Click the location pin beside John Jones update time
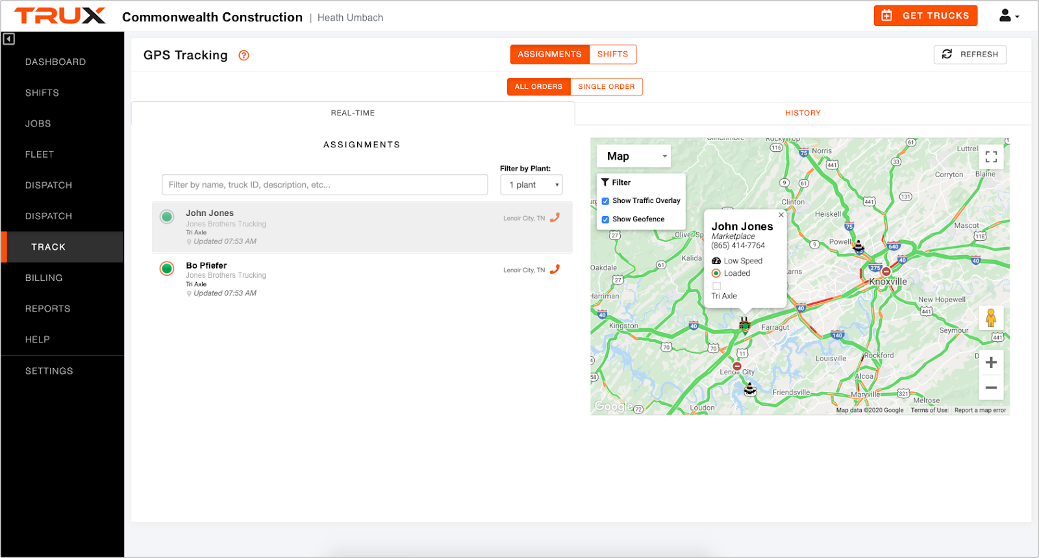Image resolution: width=1039 pixels, height=558 pixels. click(x=189, y=242)
